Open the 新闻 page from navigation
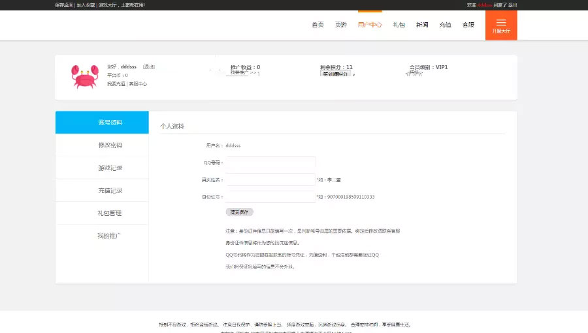The width and height of the screenshot is (588, 333). (422, 25)
